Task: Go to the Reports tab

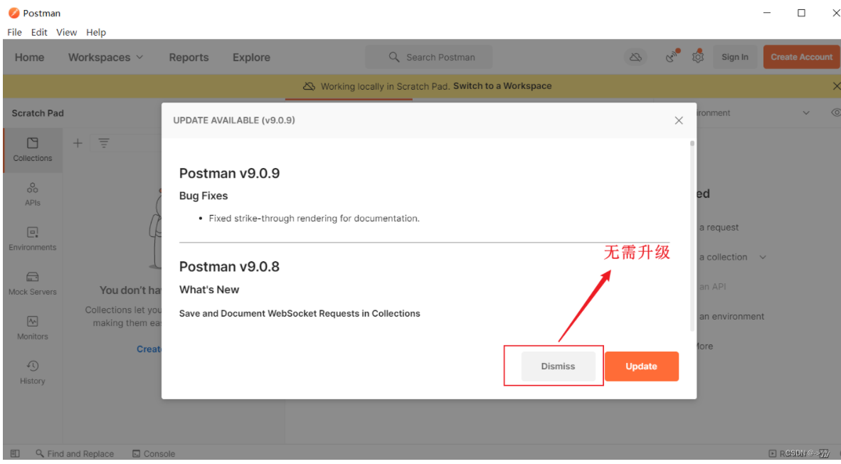Action: pos(189,58)
